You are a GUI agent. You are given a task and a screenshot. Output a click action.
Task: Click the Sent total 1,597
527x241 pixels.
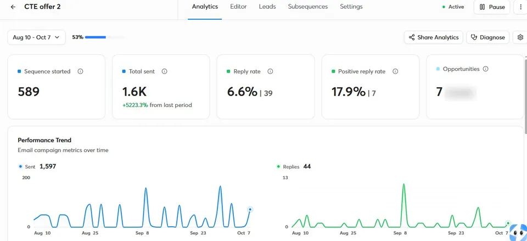click(x=48, y=166)
